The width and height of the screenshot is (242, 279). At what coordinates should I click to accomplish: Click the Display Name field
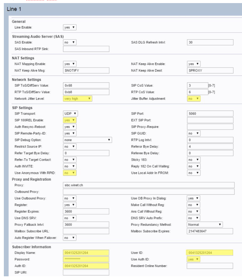(86, 253)
